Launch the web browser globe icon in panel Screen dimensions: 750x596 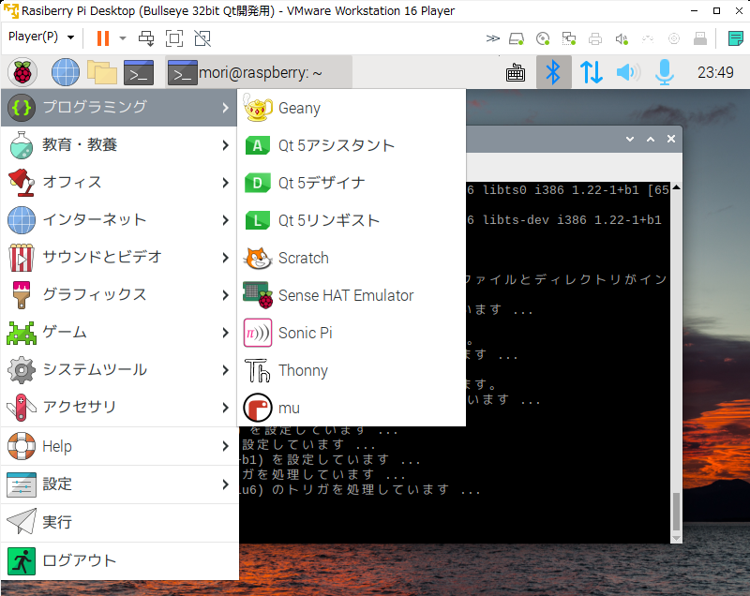[x=66, y=72]
